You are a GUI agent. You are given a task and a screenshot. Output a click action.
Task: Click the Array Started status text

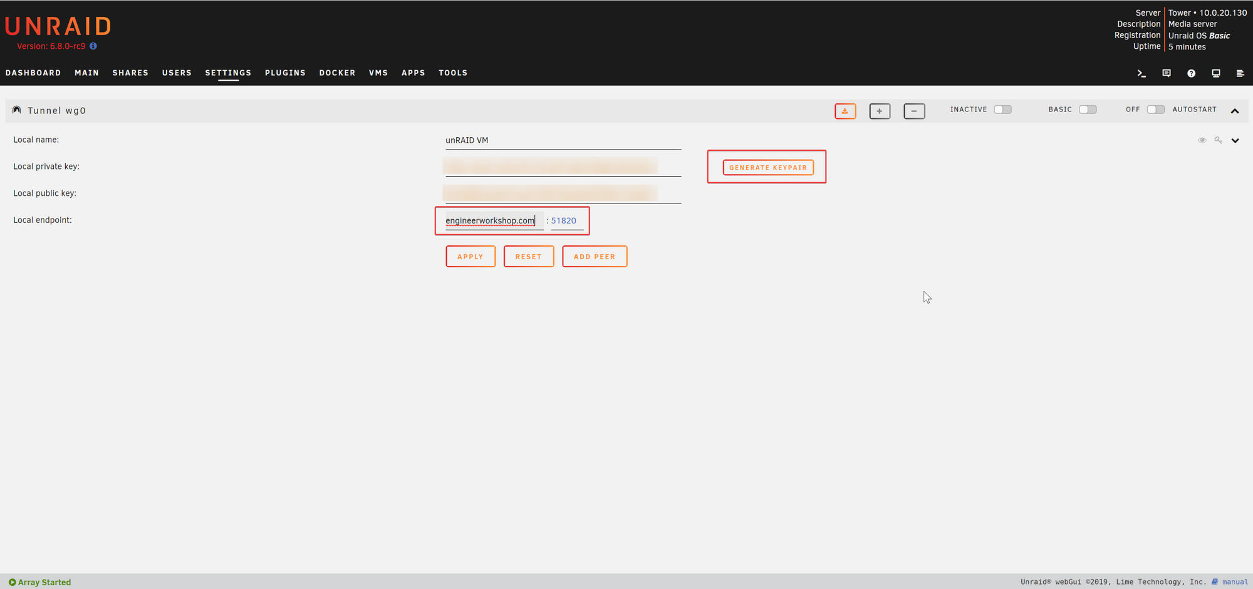[x=44, y=582]
